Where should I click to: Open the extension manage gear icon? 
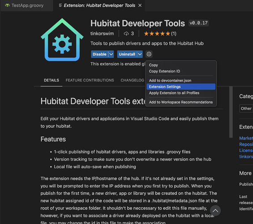149,54
